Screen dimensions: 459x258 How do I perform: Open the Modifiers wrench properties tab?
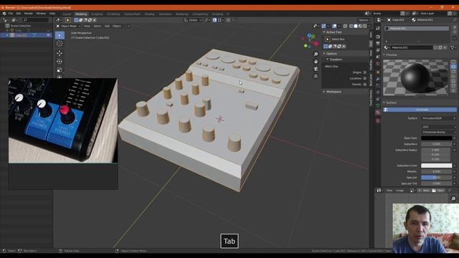(378, 79)
